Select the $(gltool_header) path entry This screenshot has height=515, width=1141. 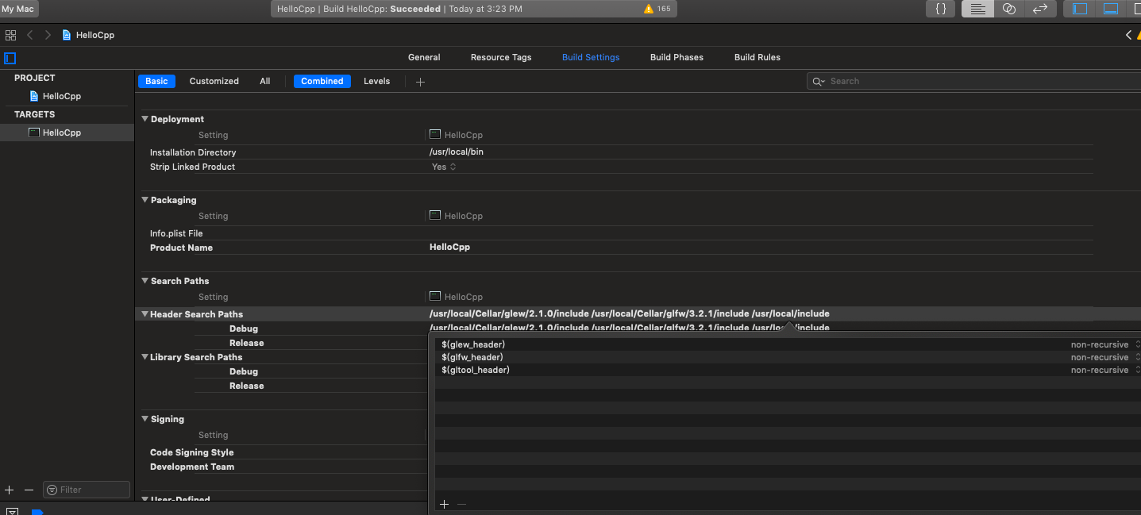[x=476, y=370]
